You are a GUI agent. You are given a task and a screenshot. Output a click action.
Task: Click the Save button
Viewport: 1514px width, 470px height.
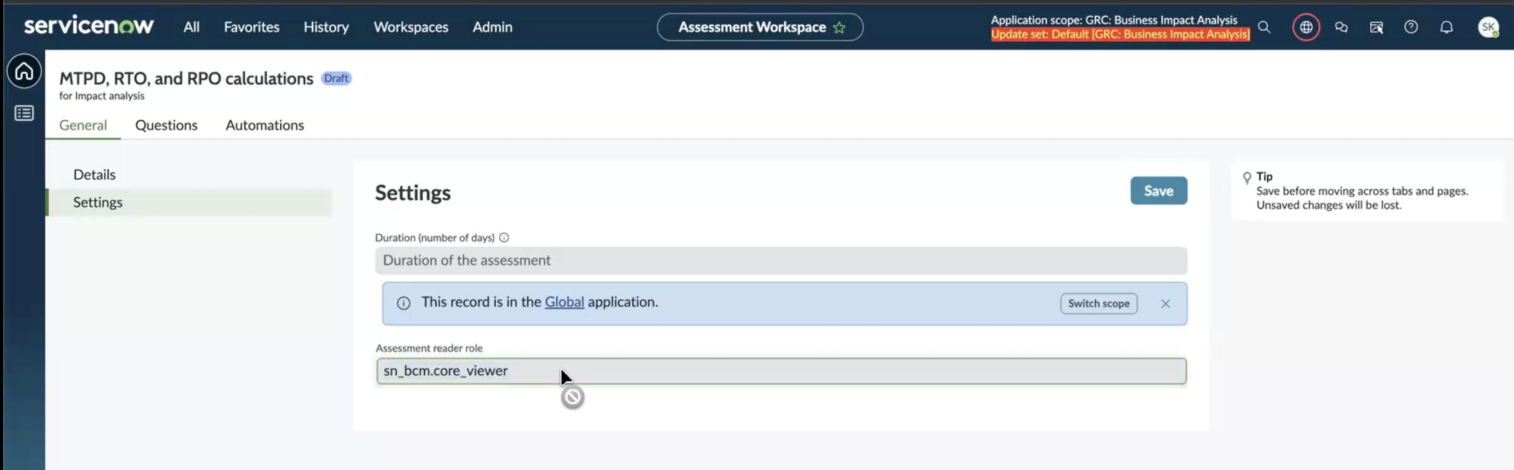click(1158, 191)
